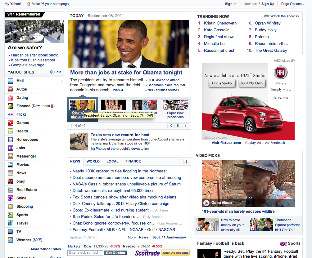This screenshot has width=312, height=258.
Task: Open the Page Options dropdown
Action: click(x=293, y=4)
